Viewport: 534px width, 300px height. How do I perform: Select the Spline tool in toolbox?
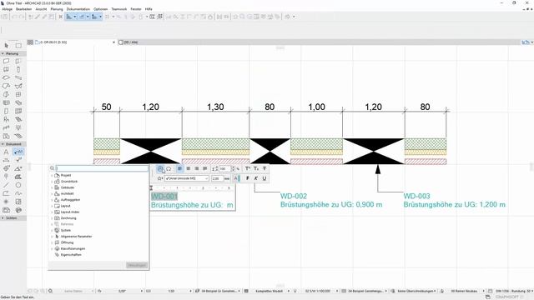coord(18,193)
